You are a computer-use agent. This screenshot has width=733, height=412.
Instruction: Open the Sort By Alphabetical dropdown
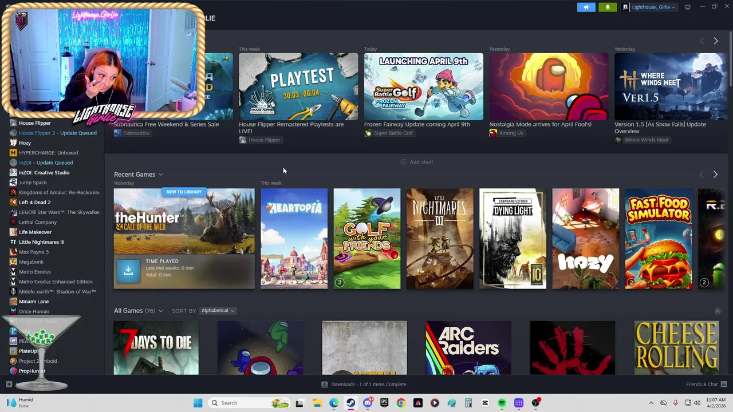tap(218, 311)
